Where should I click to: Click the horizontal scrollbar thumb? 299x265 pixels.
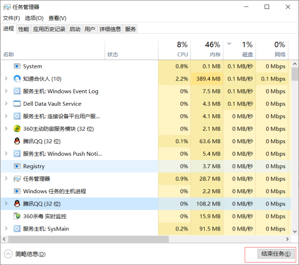(89, 239)
